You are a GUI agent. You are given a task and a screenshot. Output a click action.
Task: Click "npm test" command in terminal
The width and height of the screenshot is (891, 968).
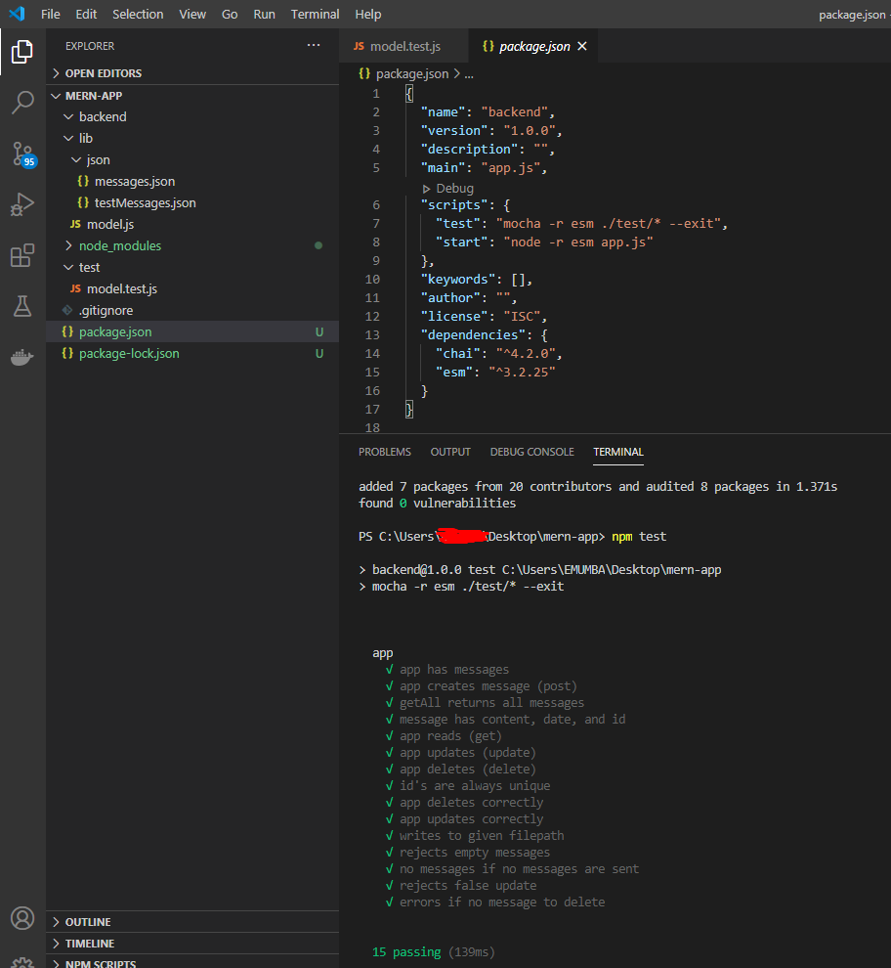(639, 537)
